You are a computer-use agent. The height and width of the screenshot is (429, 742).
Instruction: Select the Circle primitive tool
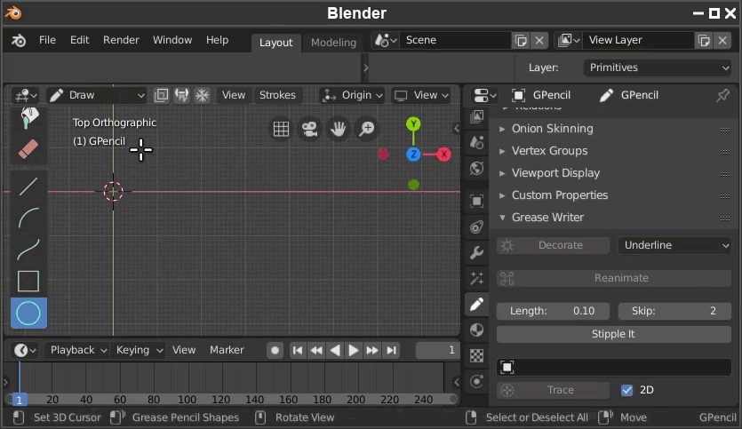tap(28, 314)
